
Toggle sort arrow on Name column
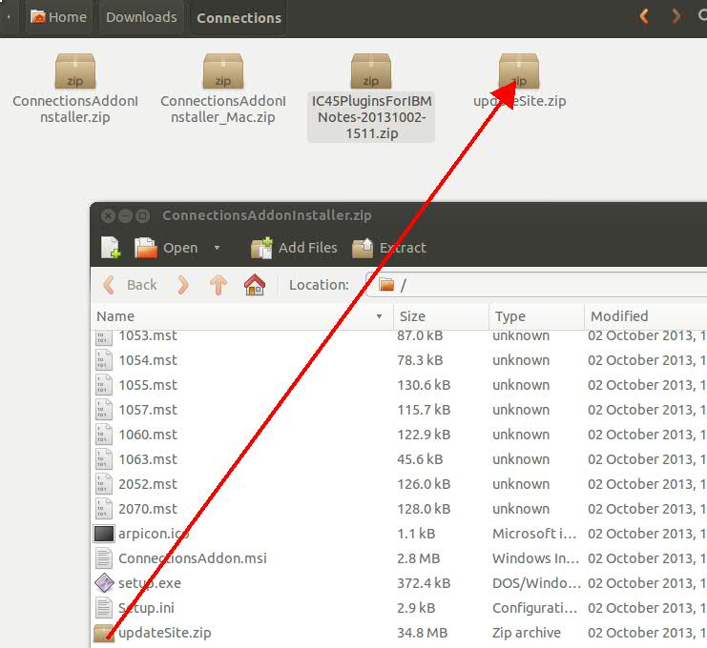(379, 316)
